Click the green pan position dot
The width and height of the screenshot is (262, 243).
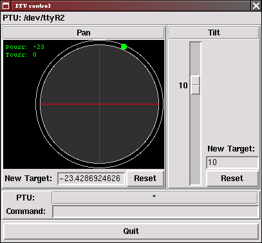click(124, 47)
